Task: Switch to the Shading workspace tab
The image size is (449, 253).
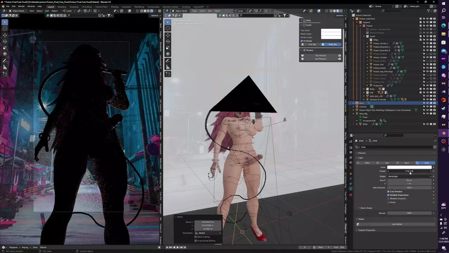Action: (x=114, y=7)
